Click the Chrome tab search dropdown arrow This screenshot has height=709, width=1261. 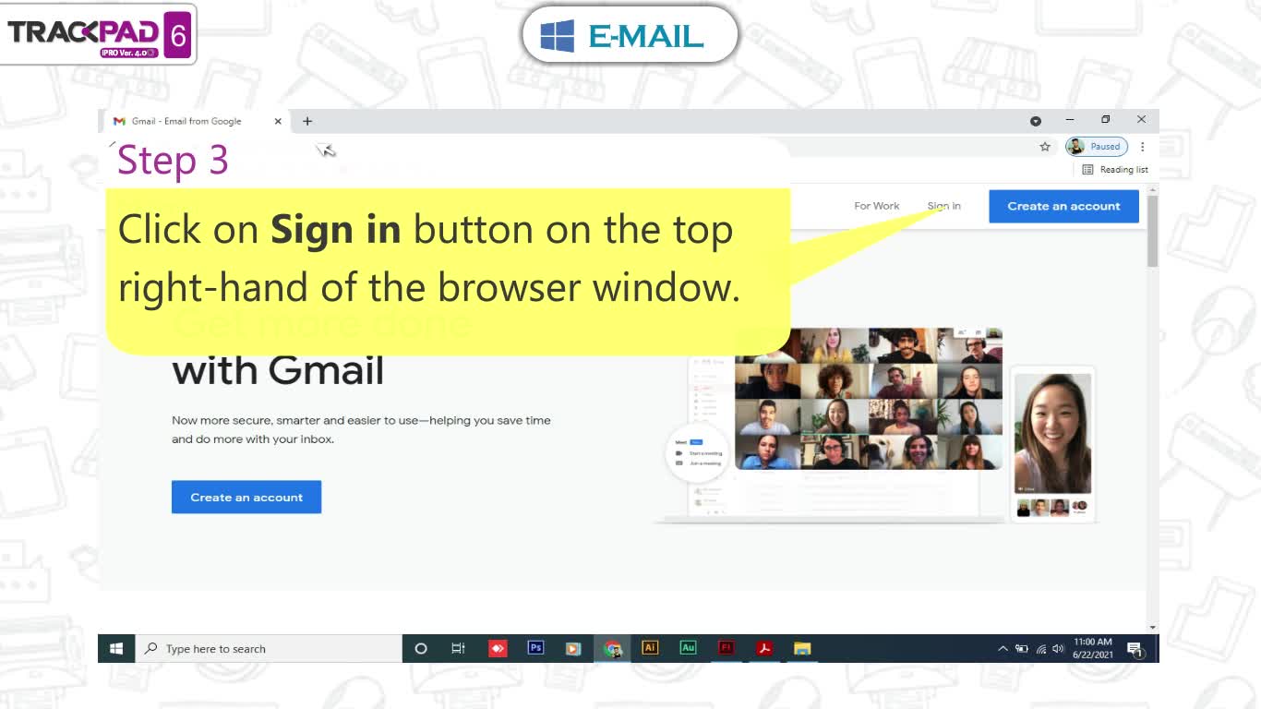[1035, 121]
